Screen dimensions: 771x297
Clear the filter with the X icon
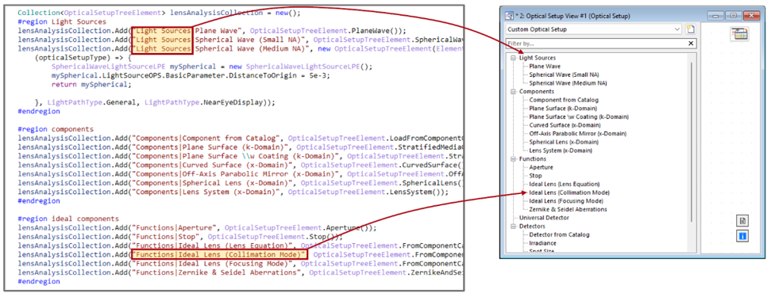click(691, 44)
